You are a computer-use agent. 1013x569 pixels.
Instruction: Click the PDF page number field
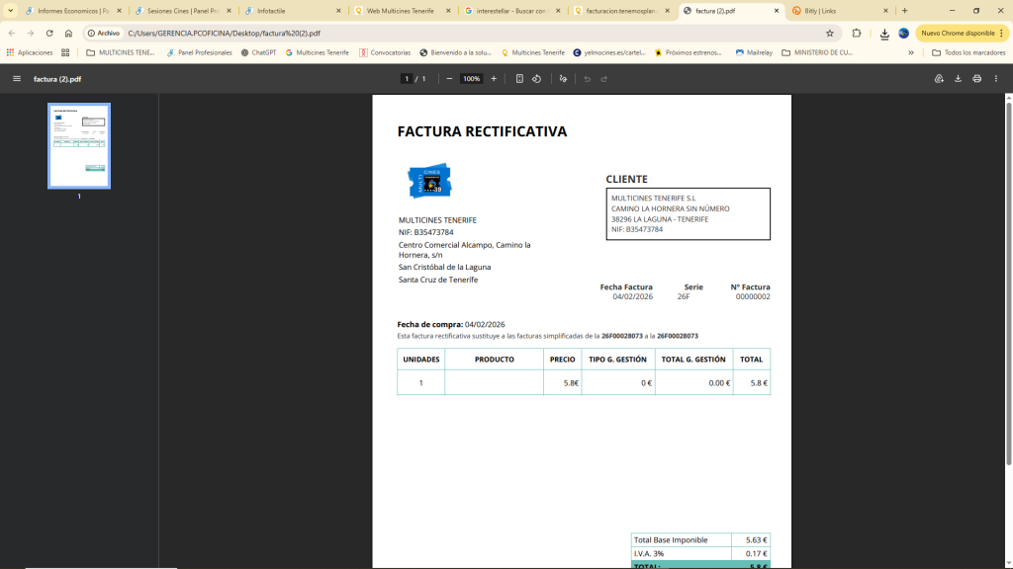coord(407,78)
